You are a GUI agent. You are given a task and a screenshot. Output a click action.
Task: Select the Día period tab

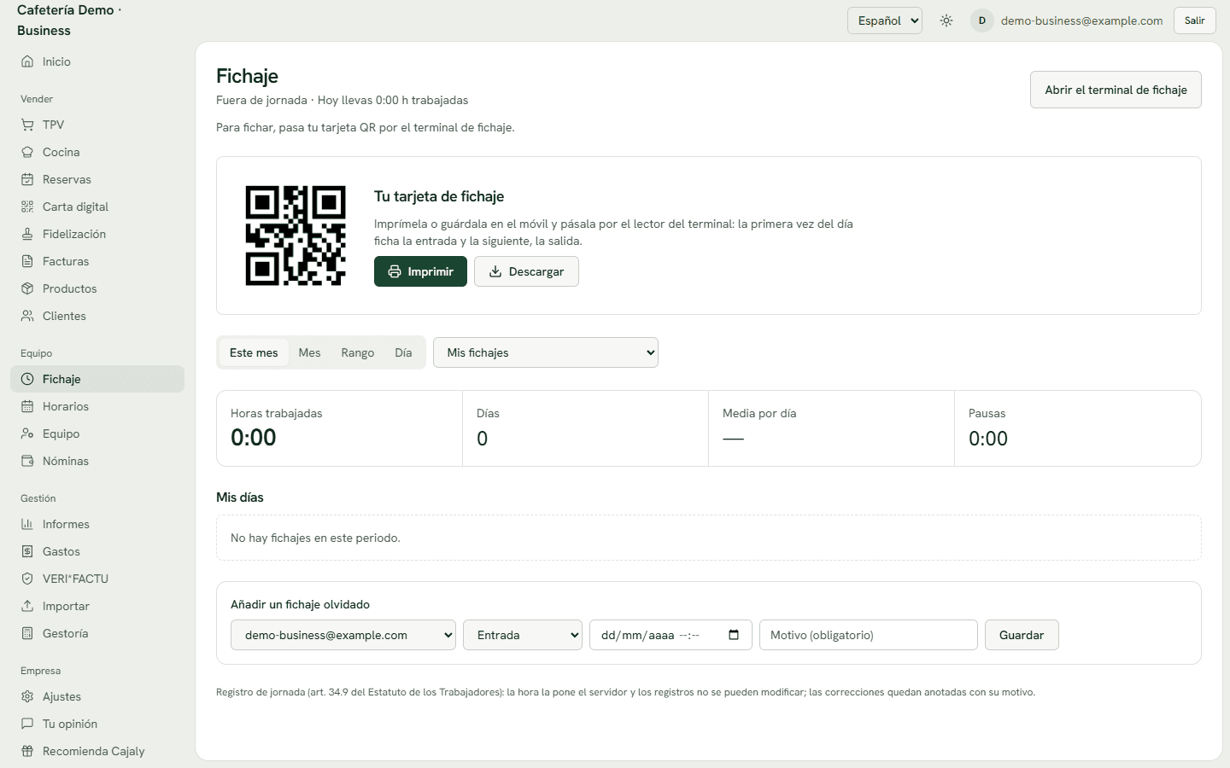pyautogui.click(x=403, y=352)
